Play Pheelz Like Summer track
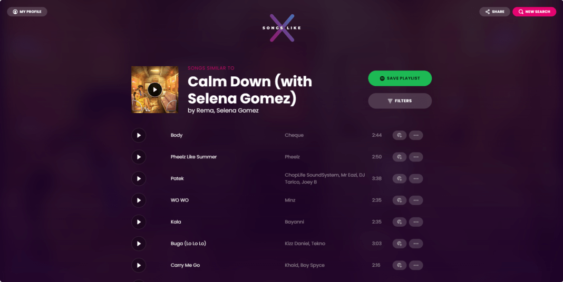Image resolution: width=563 pixels, height=282 pixels. [139, 157]
